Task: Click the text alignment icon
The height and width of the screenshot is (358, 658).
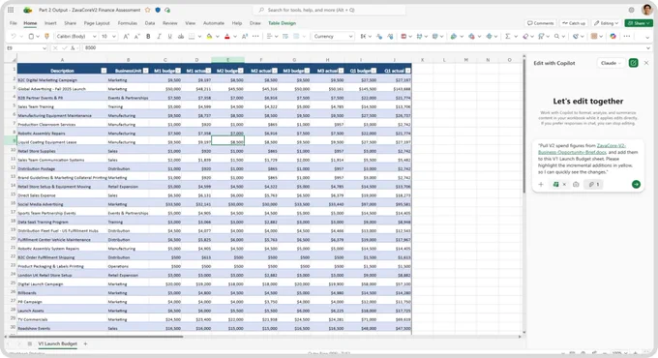Action: (269, 37)
